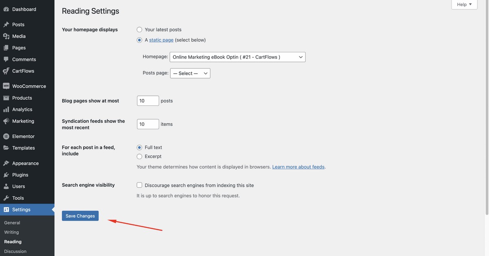Expand the Help tab dropdown
The image size is (489, 256).
coord(464,4)
